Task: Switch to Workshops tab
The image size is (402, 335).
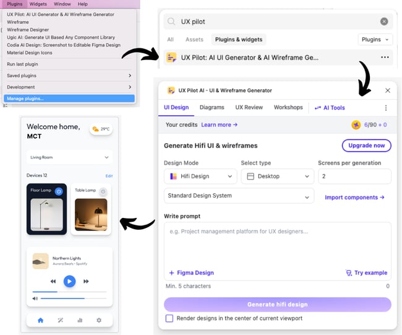Action: tap(288, 107)
